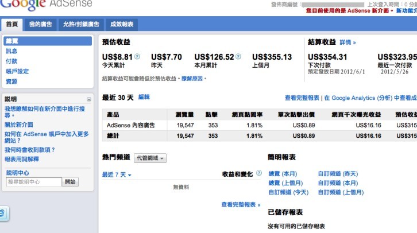Open 自訂頻道 (今天) quick report
417x233 pixels.
(288, 192)
